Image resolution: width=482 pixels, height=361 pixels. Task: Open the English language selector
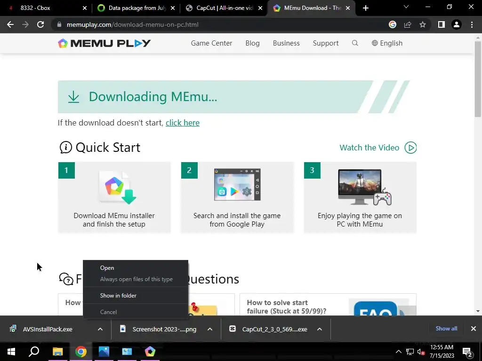tap(387, 43)
